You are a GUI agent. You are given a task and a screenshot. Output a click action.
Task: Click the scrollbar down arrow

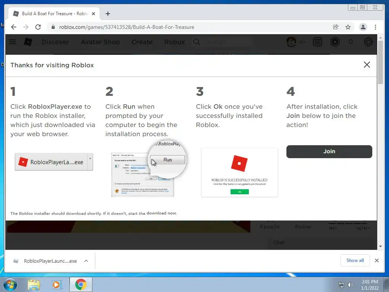[x=381, y=246]
